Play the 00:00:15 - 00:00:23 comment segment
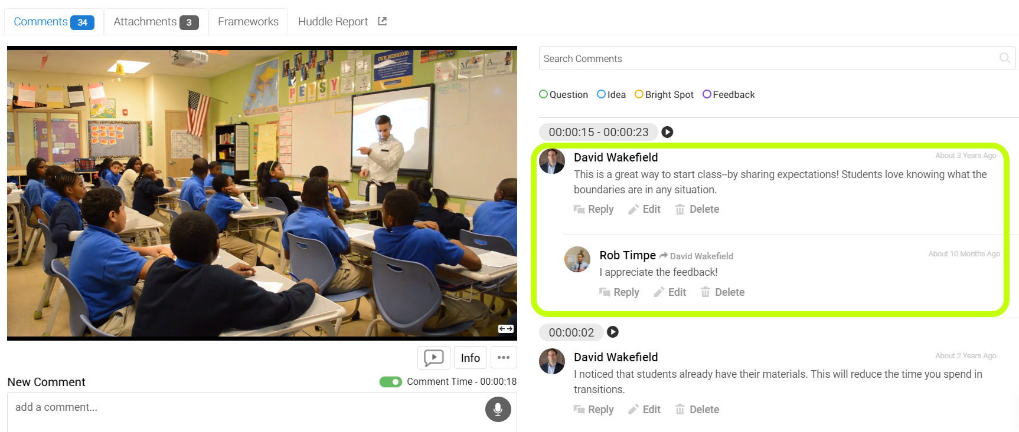The image size is (1019, 432). [667, 132]
